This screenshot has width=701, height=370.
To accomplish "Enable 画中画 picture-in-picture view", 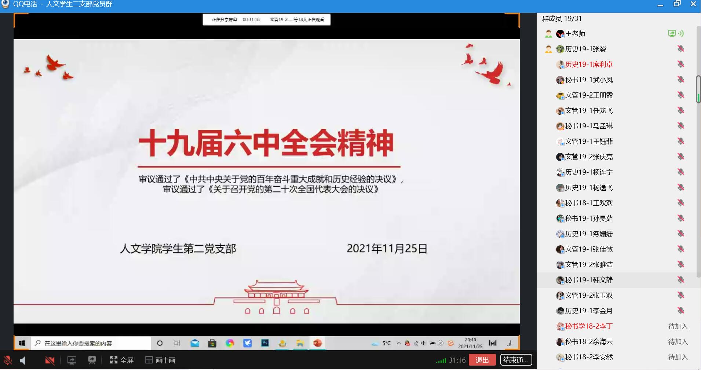I will click(160, 360).
